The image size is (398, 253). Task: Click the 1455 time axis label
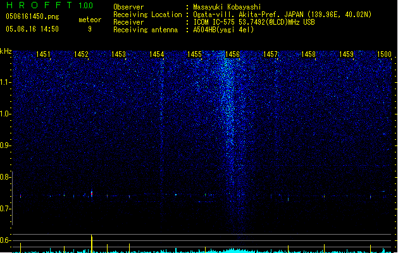pos(194,54)
